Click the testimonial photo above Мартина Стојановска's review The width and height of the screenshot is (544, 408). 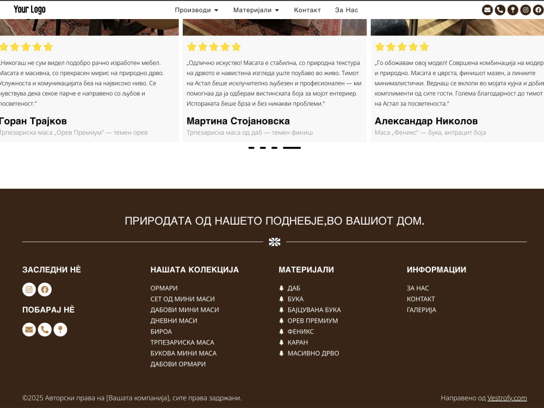coord(274,27)
